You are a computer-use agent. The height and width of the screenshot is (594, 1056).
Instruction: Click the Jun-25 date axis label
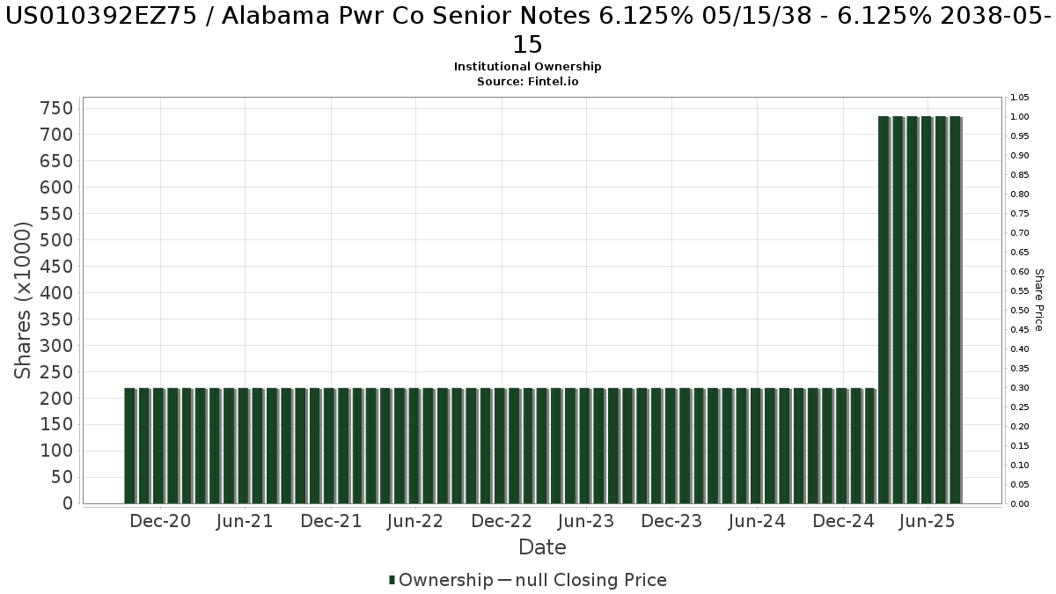927,521
